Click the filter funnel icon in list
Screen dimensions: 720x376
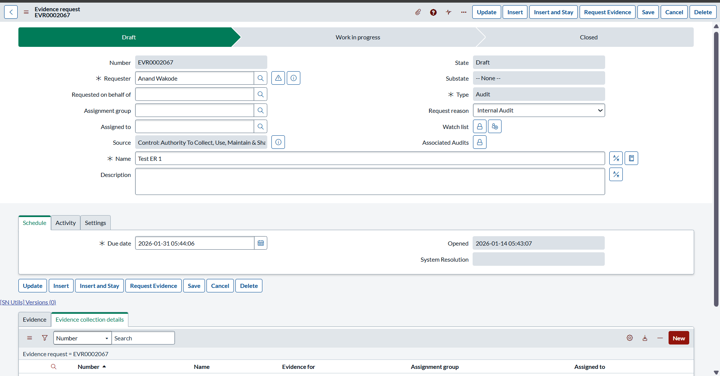tap(45, 338)
